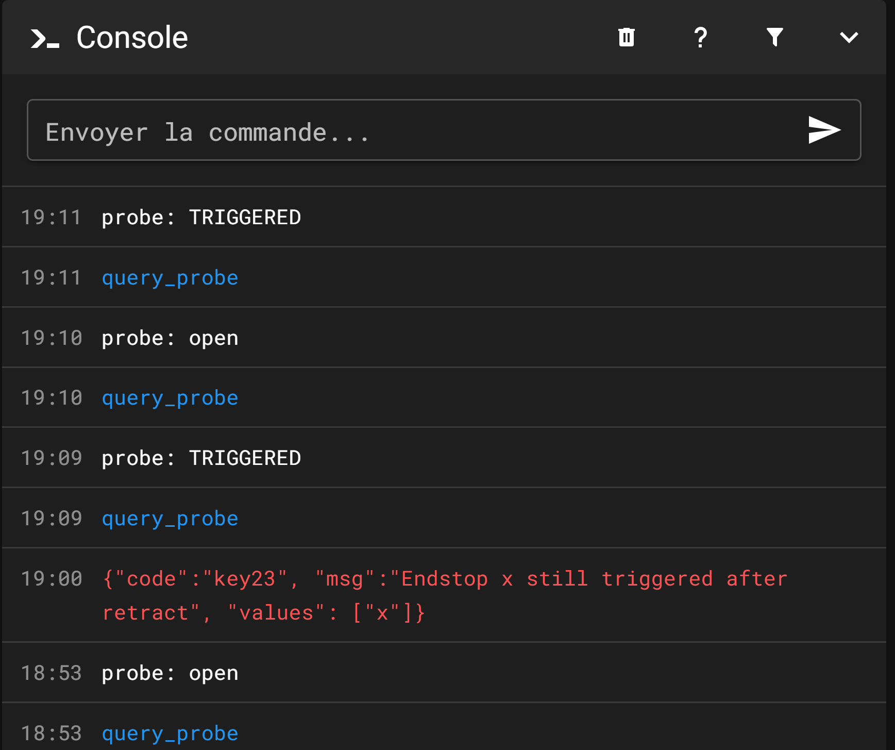Click the Console terminal prompt icon
Screen dimensions: 895x750
click(x=45, y=39)
